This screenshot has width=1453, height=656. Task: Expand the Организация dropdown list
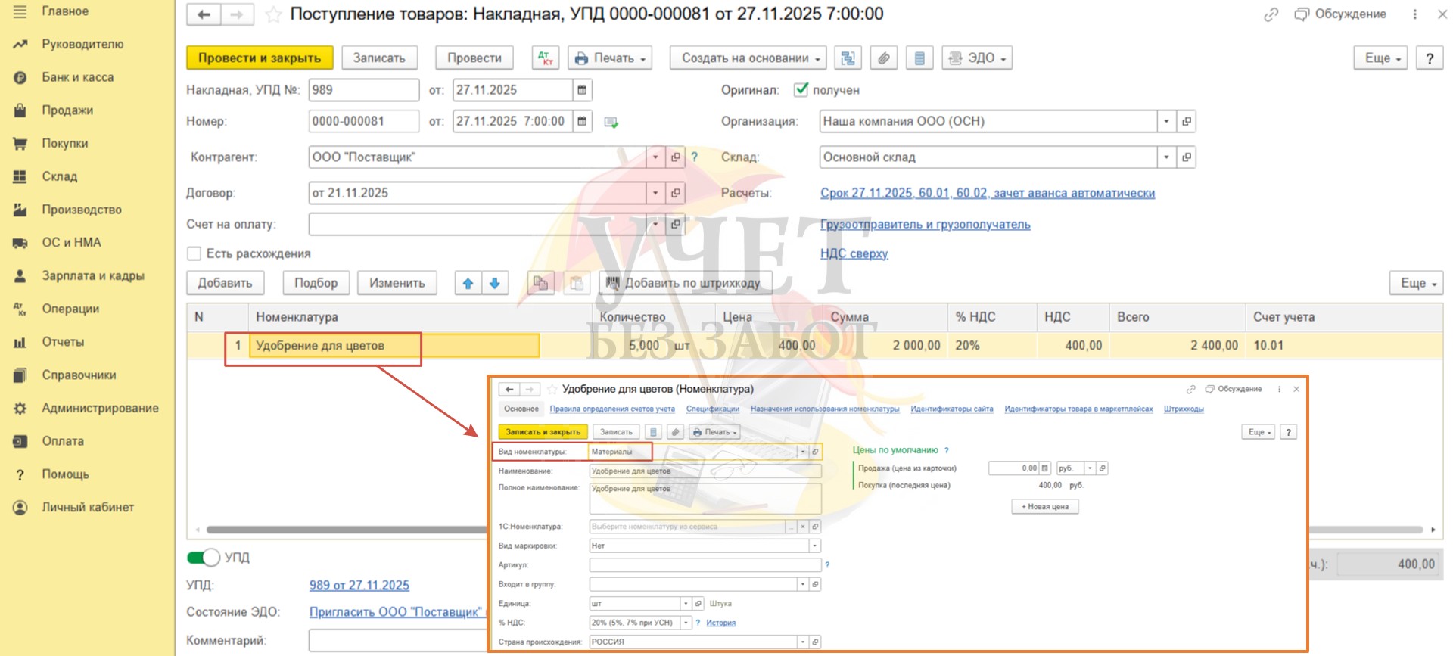(x=1166, y=121)
